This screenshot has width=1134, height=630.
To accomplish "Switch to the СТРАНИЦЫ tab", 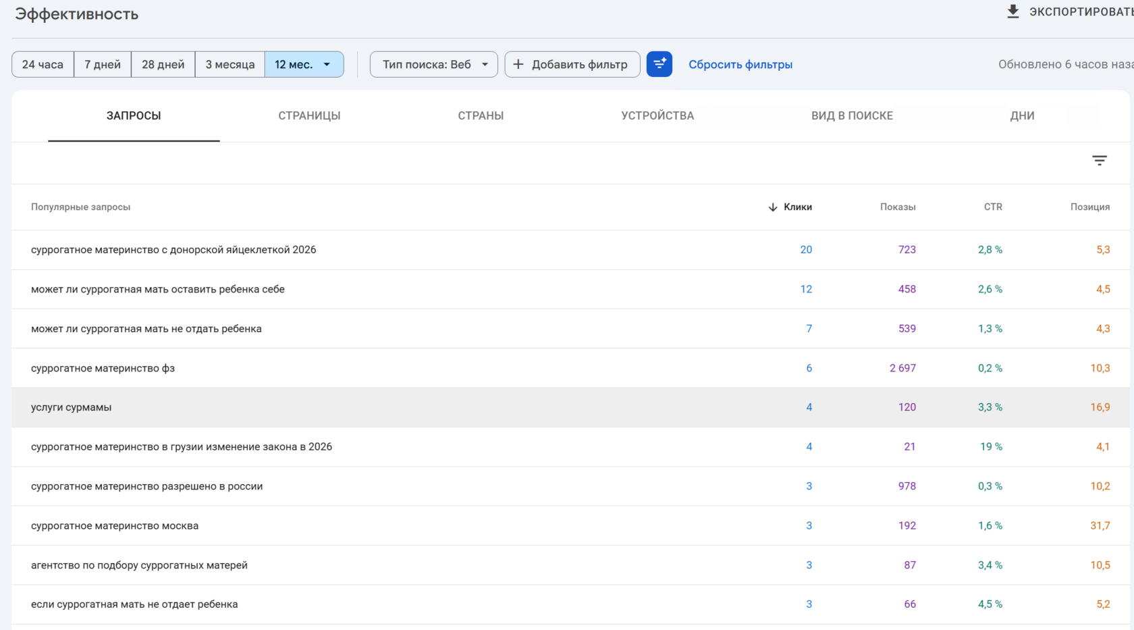I will click(x=309, y=115).
